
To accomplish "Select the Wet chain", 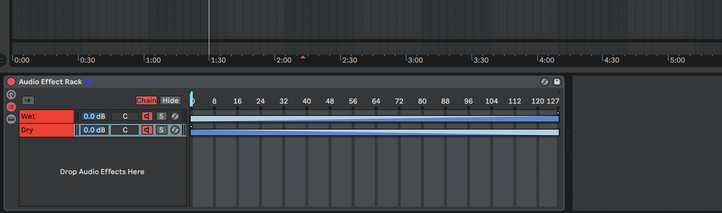I will (x=46, y=116).
